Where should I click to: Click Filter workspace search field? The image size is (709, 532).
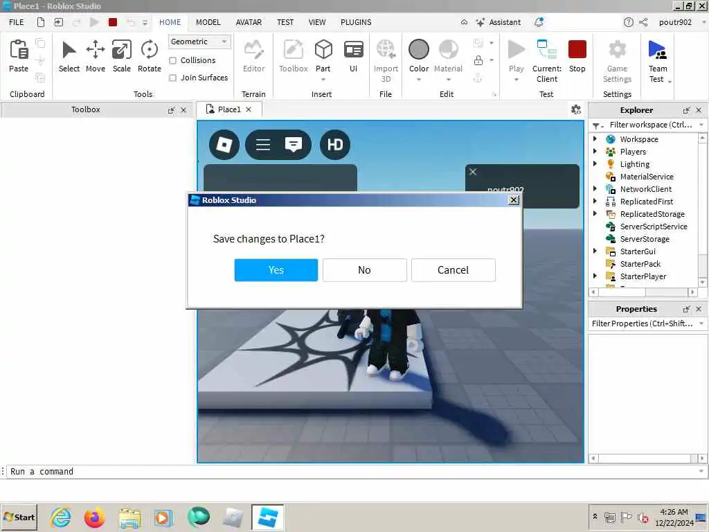point(650,125)
